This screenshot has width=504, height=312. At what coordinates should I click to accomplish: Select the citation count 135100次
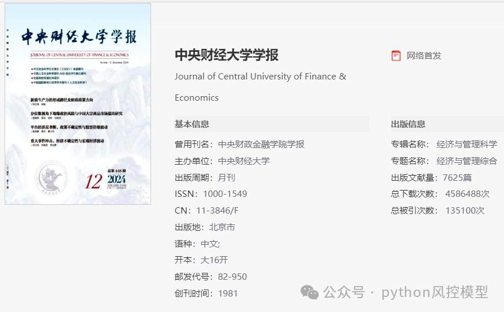465,211
